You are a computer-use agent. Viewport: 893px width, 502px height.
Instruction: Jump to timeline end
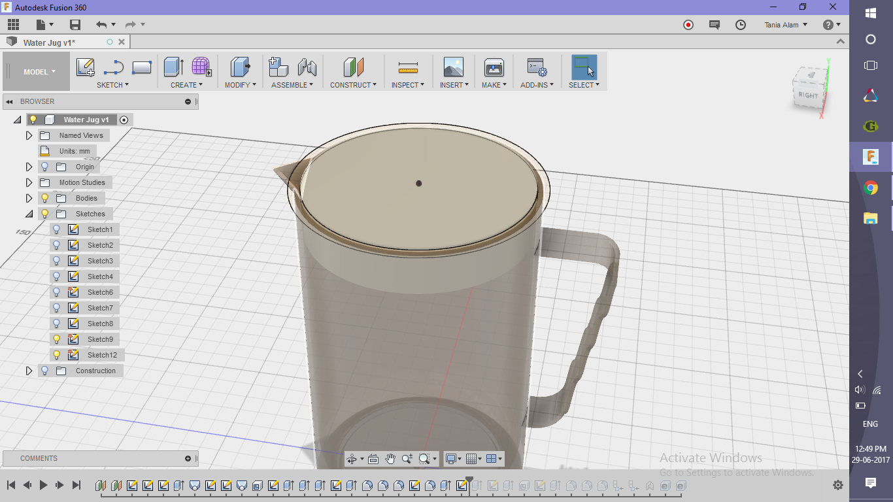76,485
